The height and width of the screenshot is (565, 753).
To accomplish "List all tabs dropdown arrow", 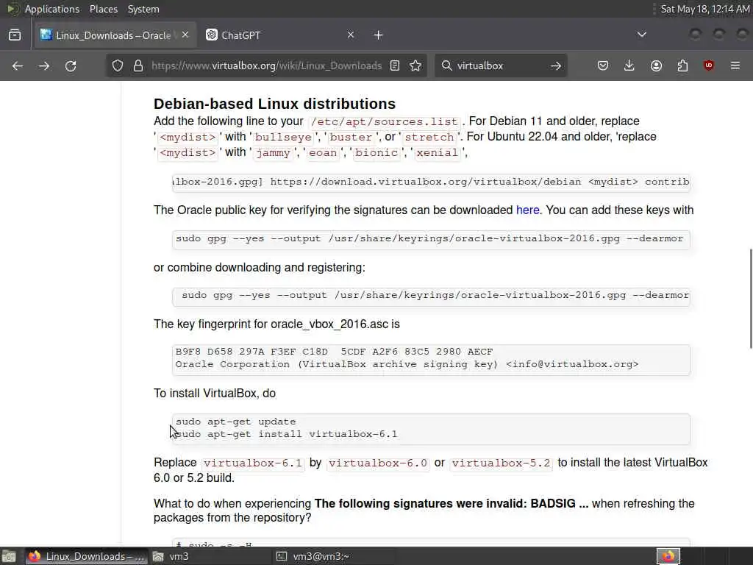I will click(641, 35).
